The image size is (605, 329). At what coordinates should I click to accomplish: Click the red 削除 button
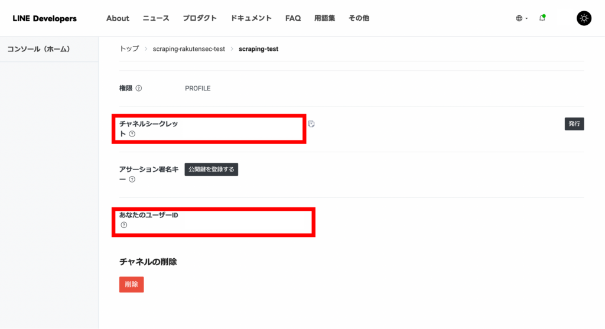coord(131,284)
